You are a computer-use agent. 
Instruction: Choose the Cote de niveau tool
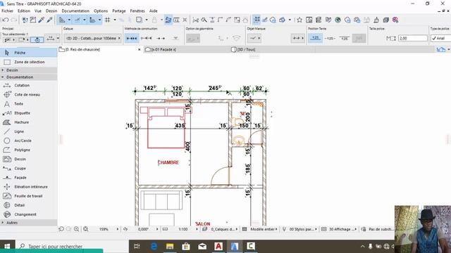pos(28,95)
